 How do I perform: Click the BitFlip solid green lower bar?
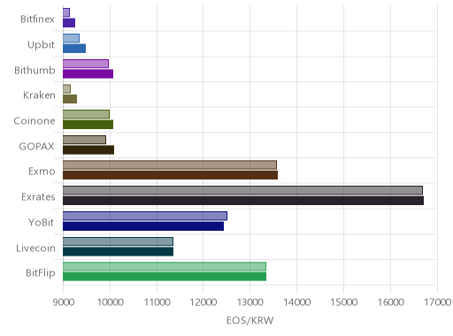[x=165, y=277]
